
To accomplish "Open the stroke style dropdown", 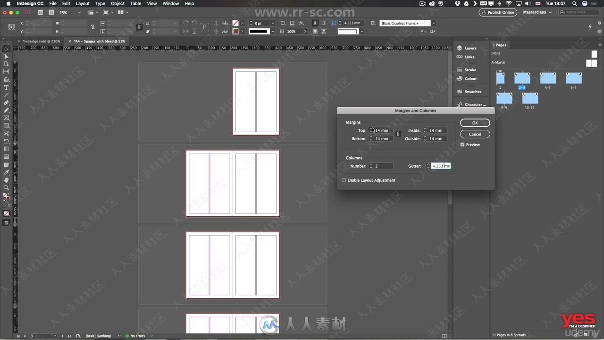I will pos(273,32).
